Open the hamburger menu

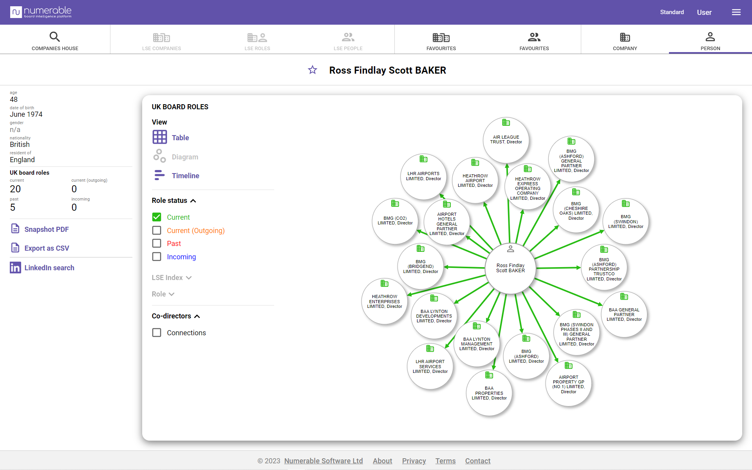point(736,12)
